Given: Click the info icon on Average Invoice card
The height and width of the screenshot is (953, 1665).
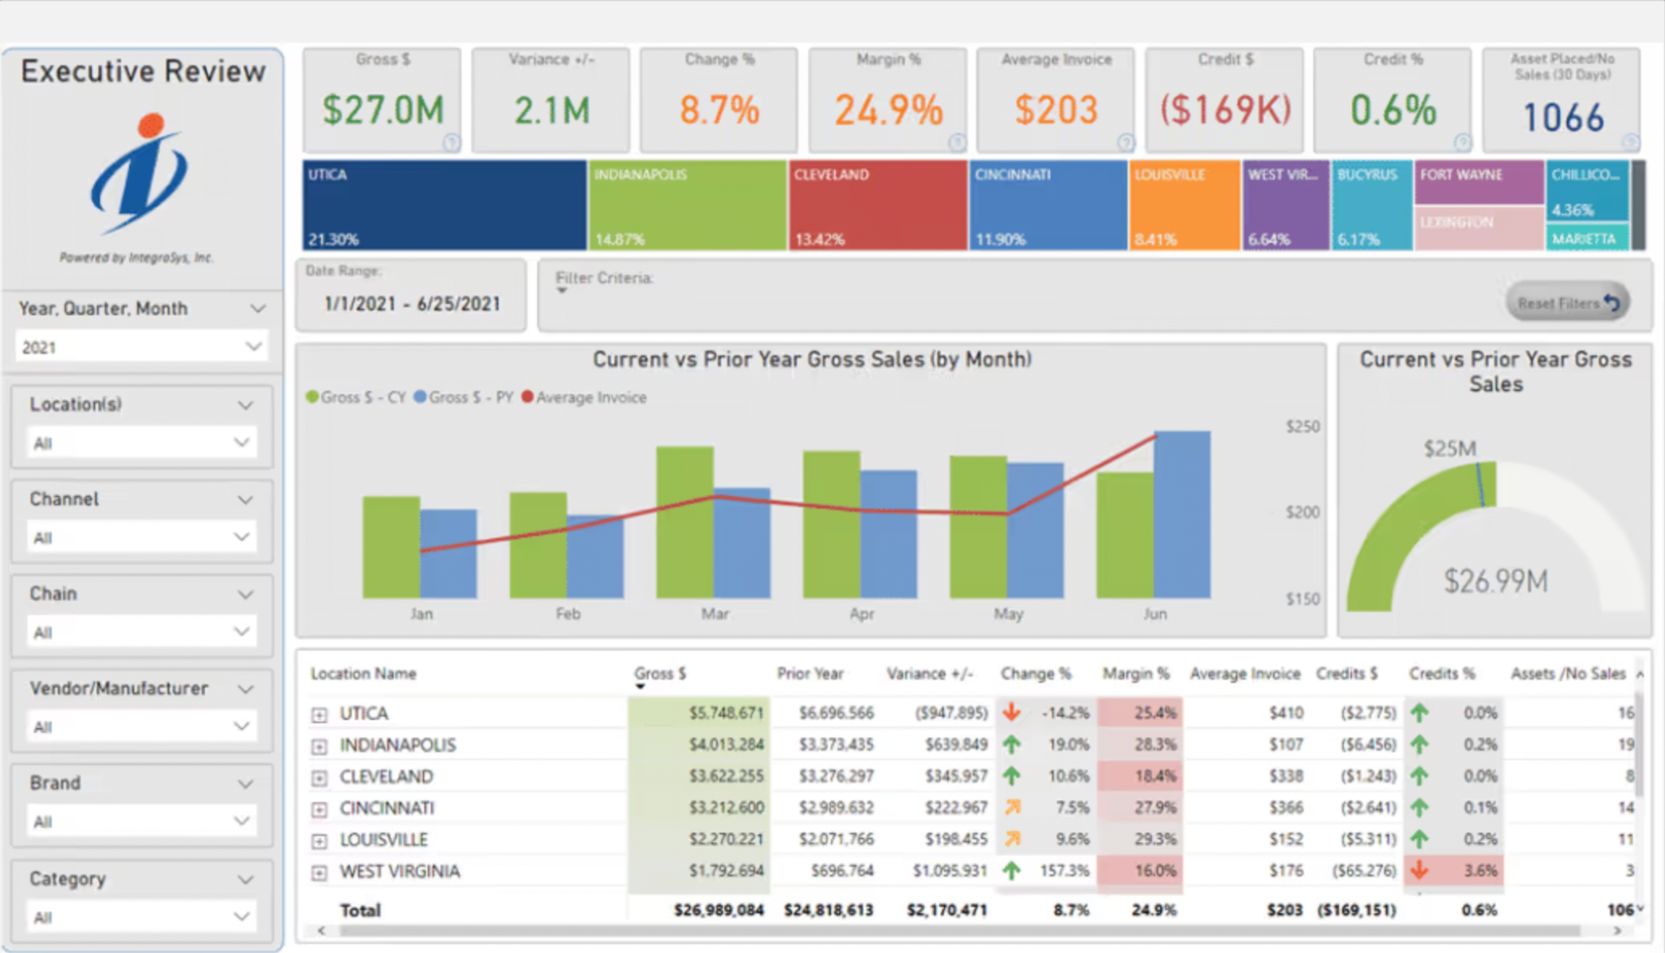Looking at the screenshot, I should [1125, 143].
